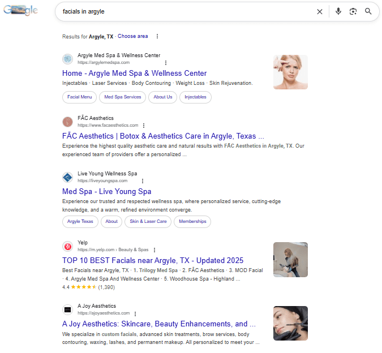Open A Joy Aesthetics Skincare link
Viewport: 382px width, 353px height.
pos(159,324)
